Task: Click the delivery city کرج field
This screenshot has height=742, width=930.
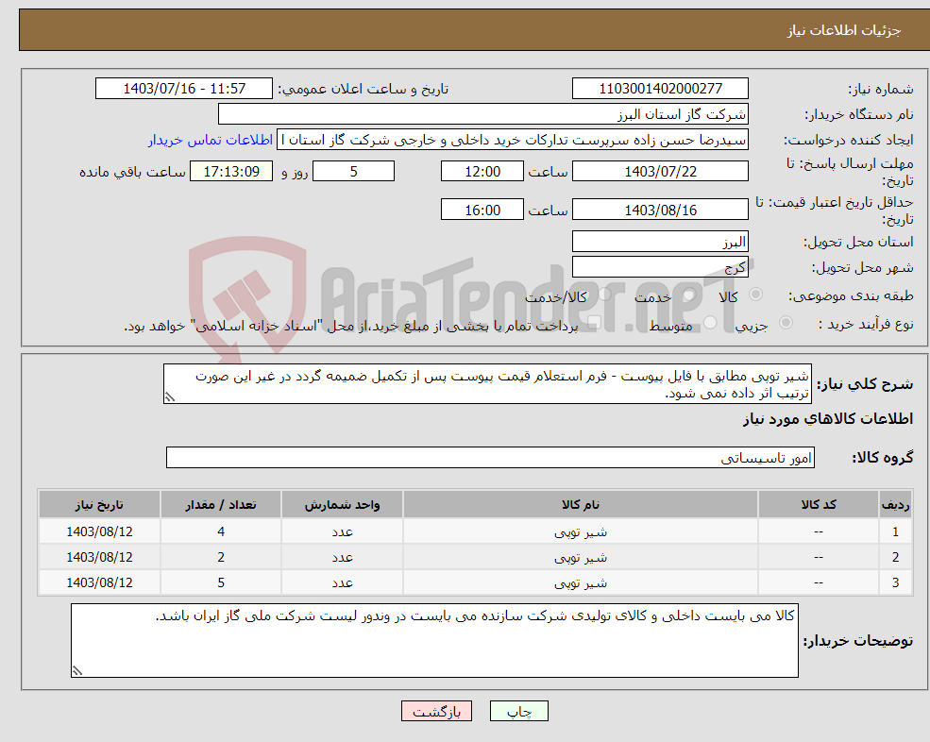Action: pos(660,267)
